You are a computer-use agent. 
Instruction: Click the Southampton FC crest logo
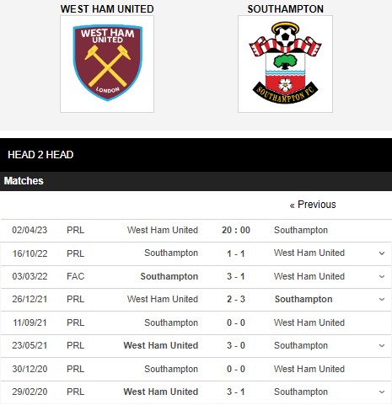coord(285,64)
